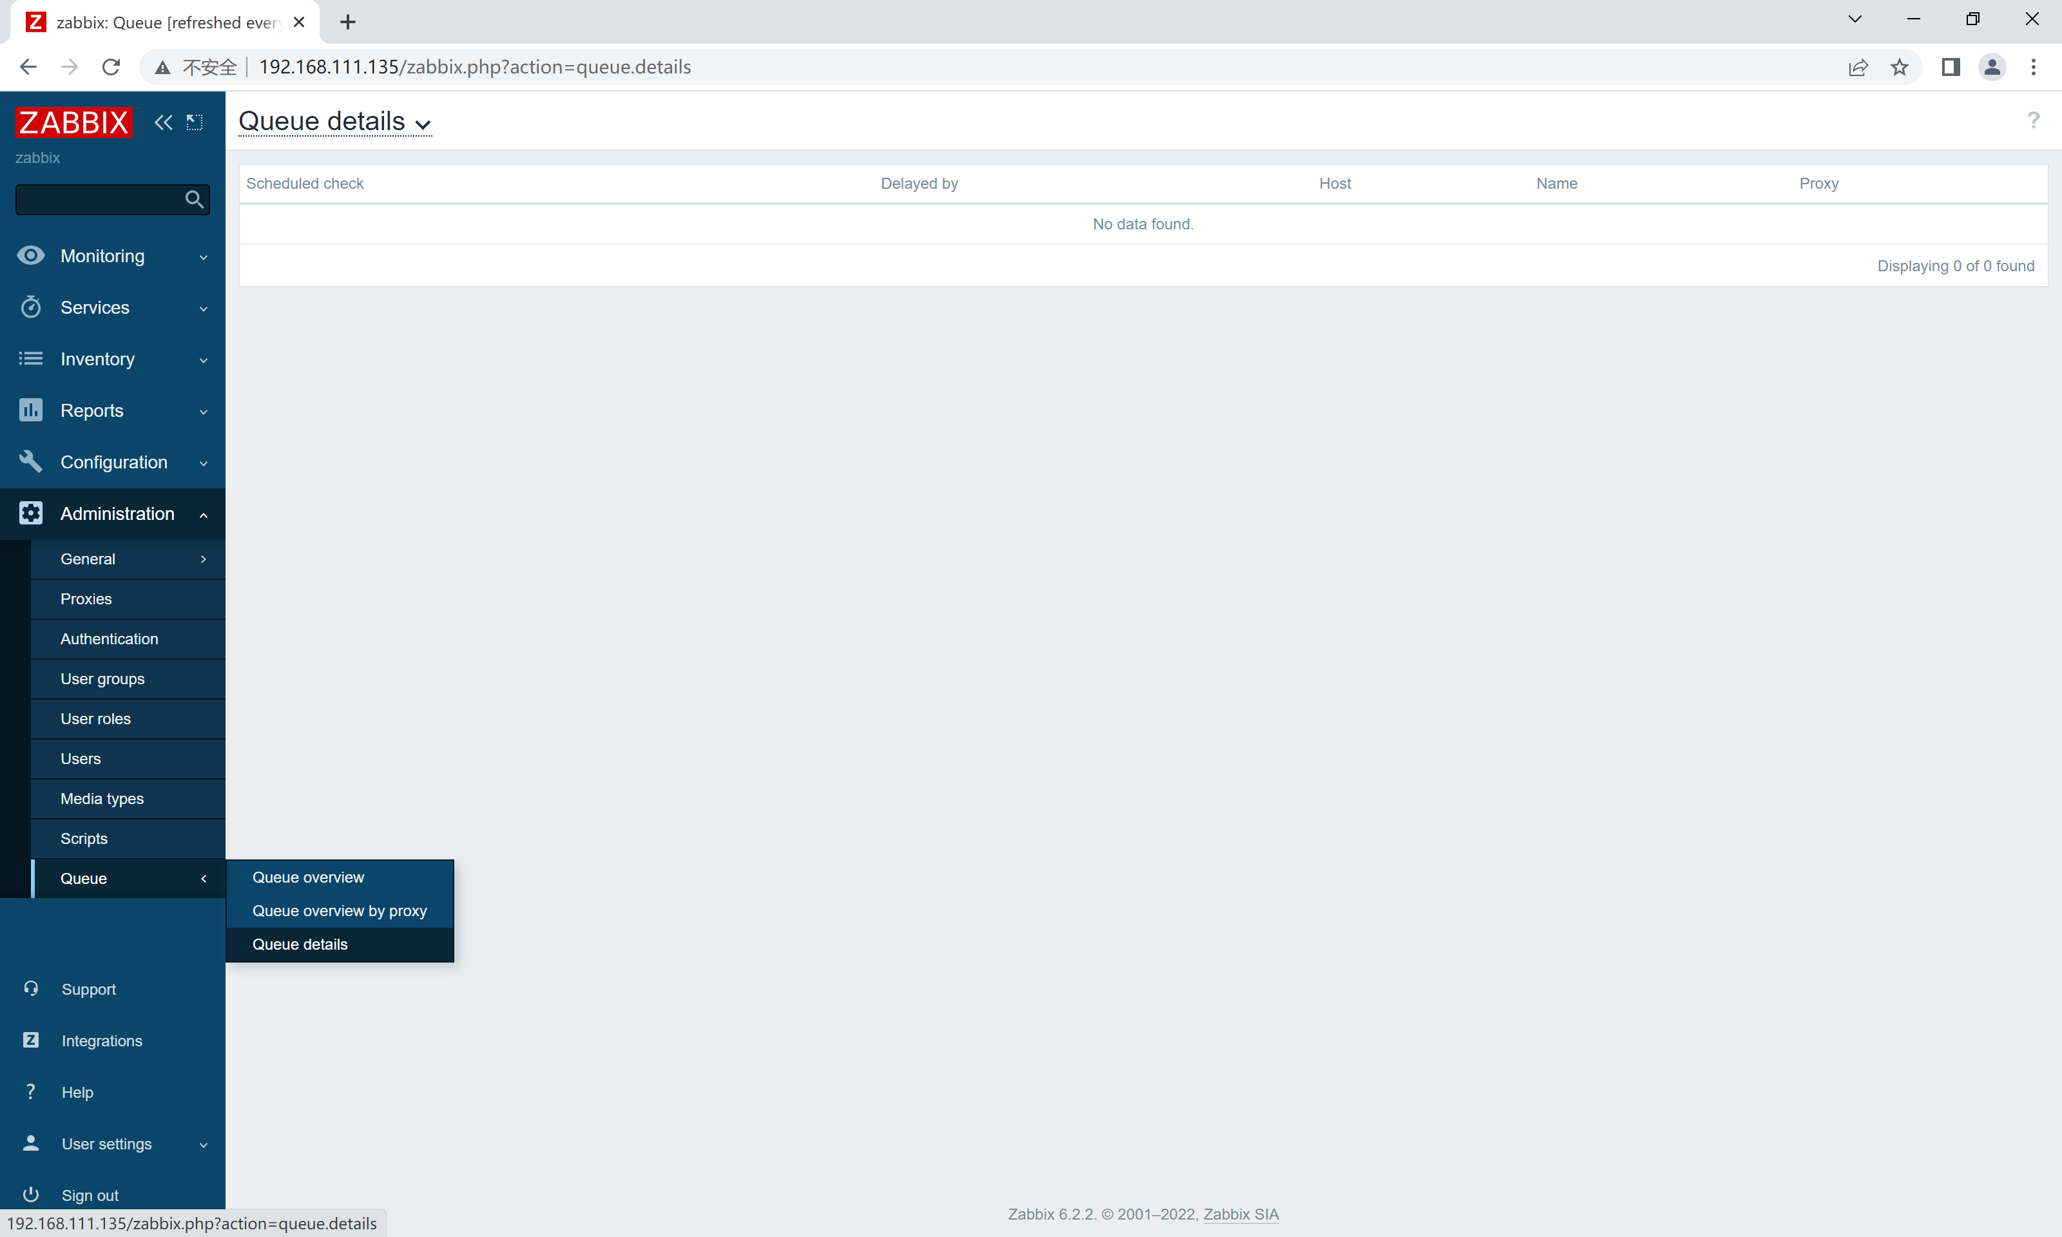Image resolution: width=2062 pixels, height=1237 pixels.
Task: Share this page icon in address bar
Action: click(1858, 67)
